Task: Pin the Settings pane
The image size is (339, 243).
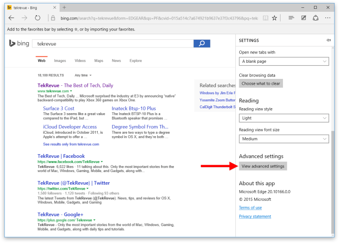Action: pos(328,40)
